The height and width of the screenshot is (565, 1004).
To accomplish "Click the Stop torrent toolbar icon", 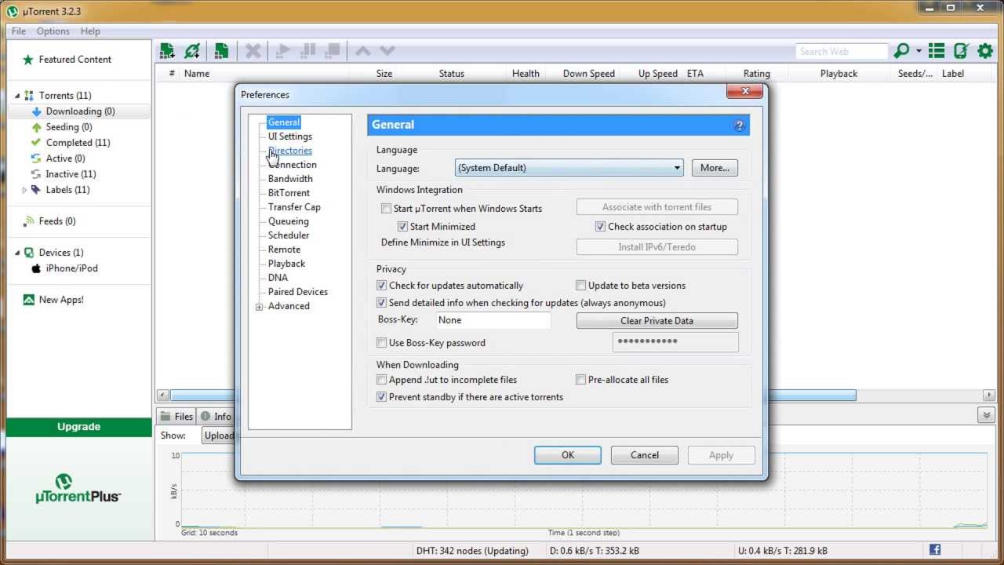I will point(333,51).
